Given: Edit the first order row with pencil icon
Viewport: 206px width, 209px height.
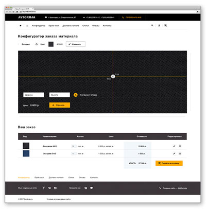Looking at the screenshot, I should click(x=174, y=146).
